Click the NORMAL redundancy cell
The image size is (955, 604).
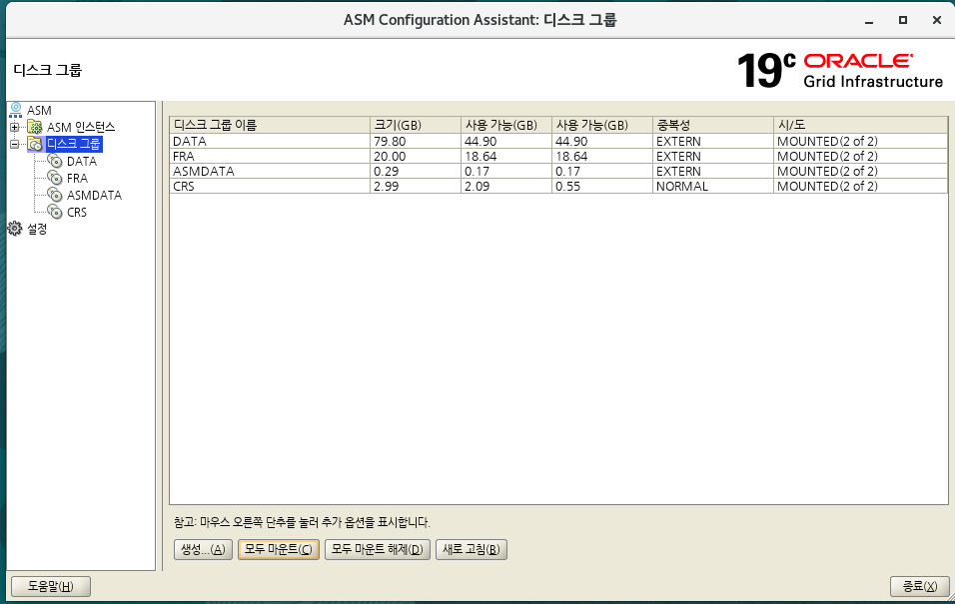click(712, 187)
